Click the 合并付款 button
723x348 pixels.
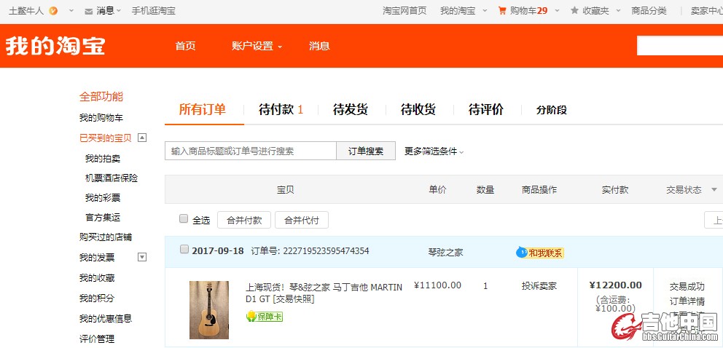click(244, 220)
